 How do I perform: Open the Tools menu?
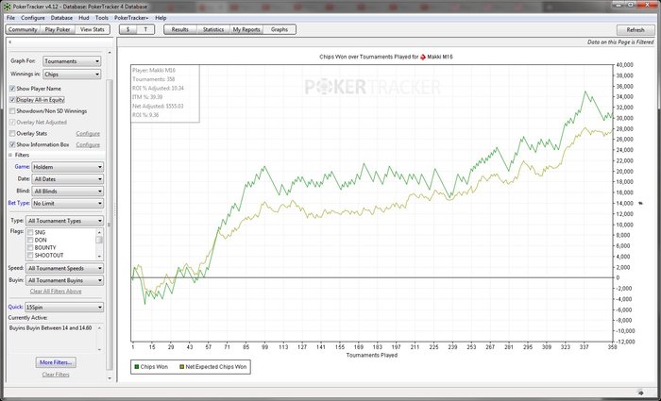pyautogui.click(x=102, y=18)
